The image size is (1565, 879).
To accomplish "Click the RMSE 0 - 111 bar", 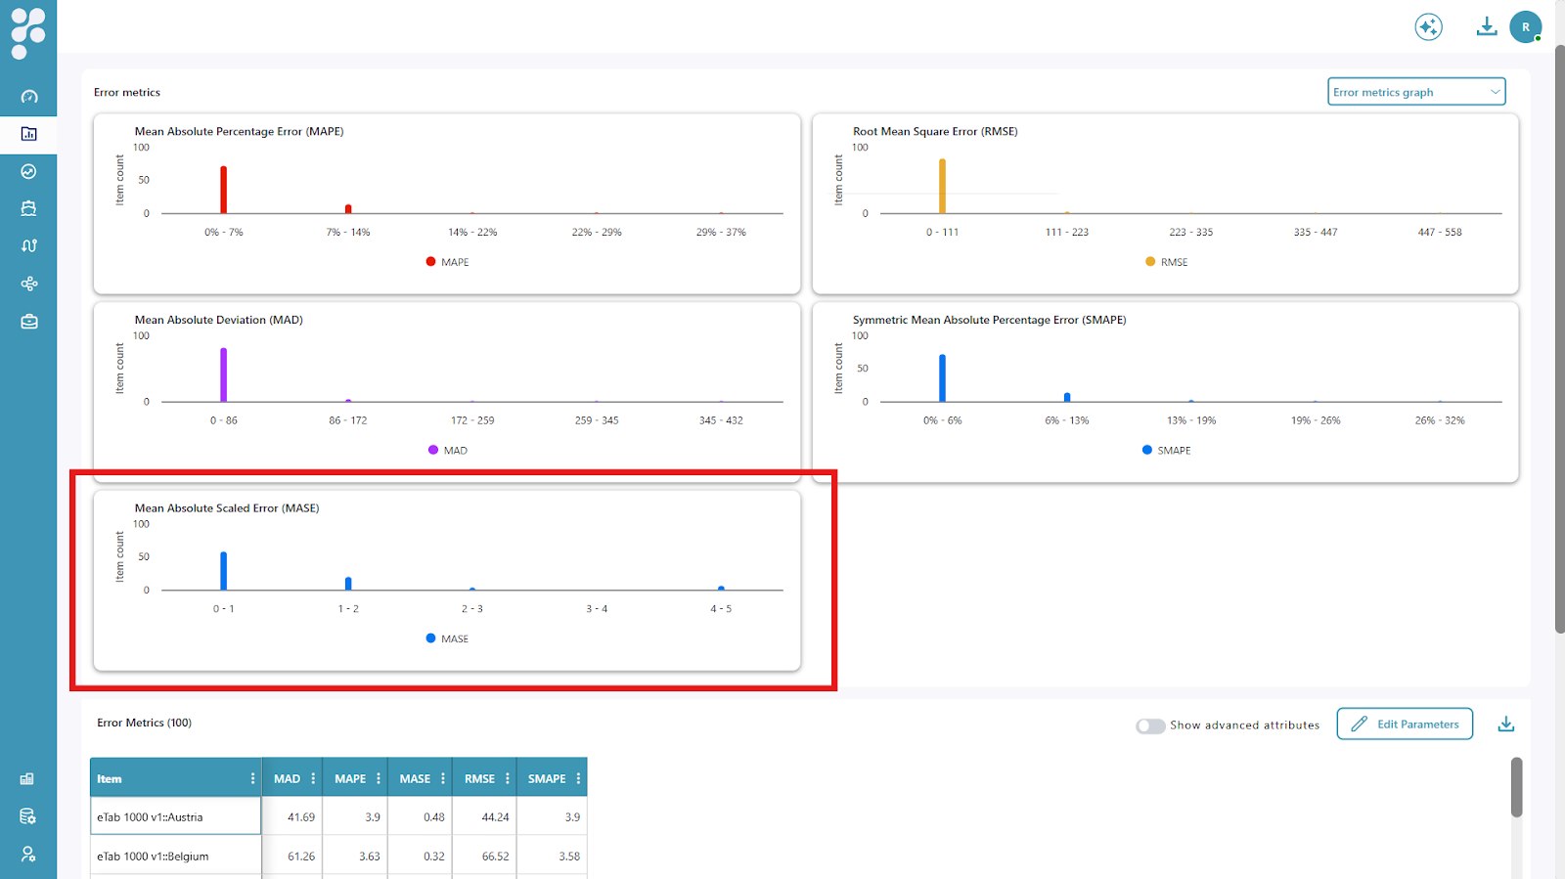I will [942, 186].
